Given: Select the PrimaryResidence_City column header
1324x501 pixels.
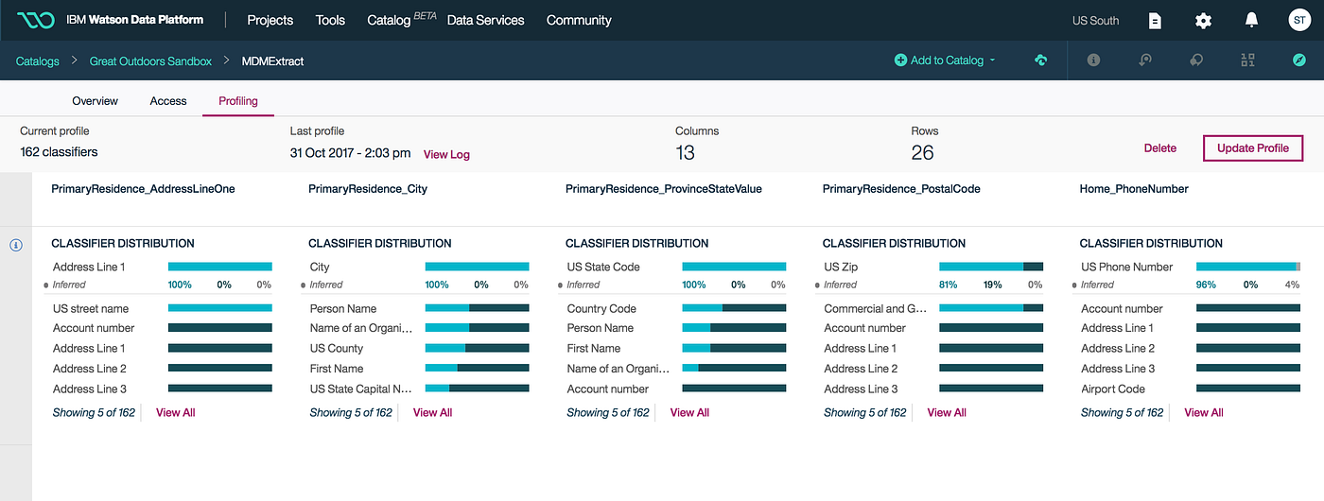Looking at the screenshot, I should click(x=368, y=189).
